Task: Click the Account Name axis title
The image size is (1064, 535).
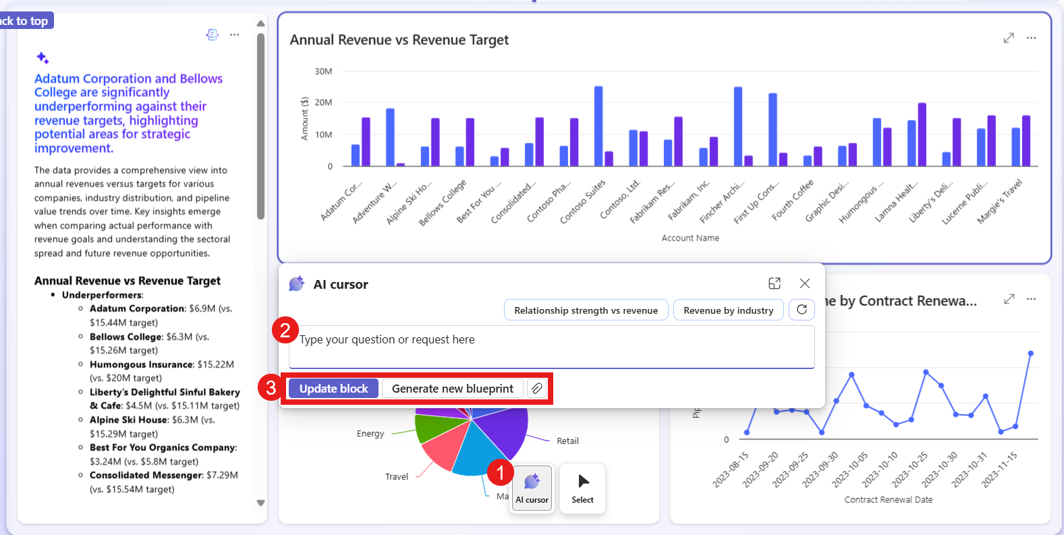Action: point(690,238)
